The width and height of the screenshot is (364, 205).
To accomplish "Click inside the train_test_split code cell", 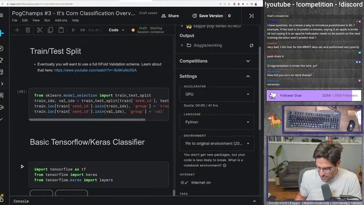I will coord(99,104).
